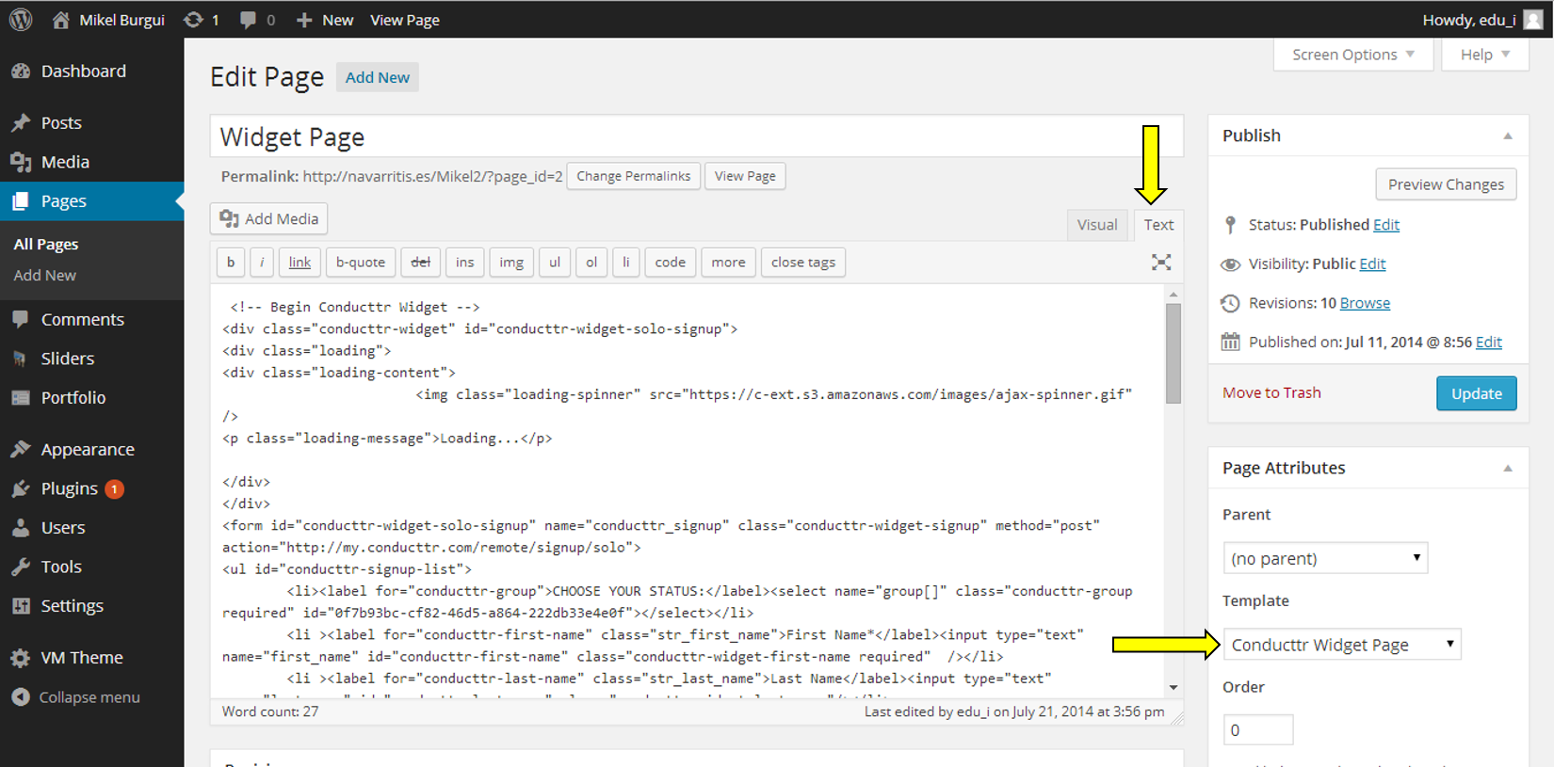Expand the Help panel

click(x=1485, y=55)
